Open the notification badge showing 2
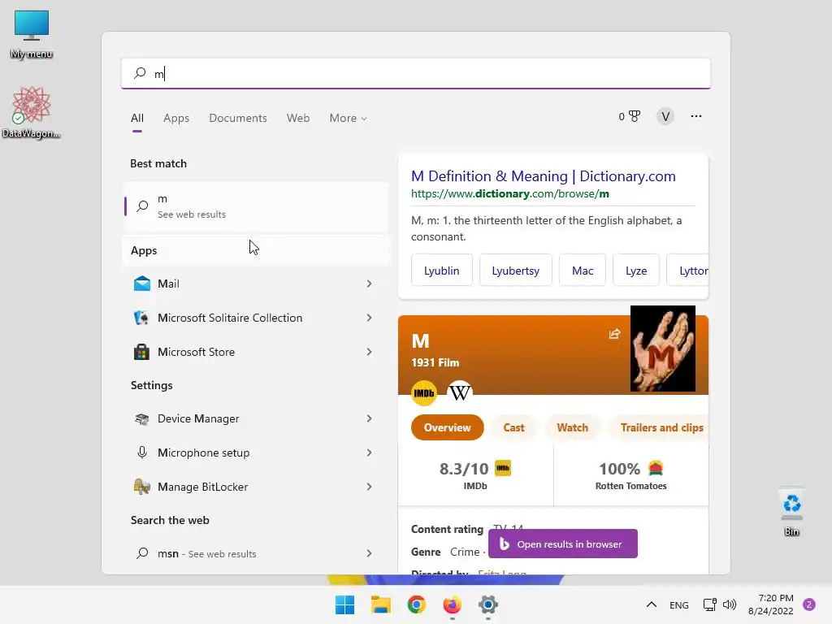Viewport: 832px width, 624px height. (809, 604)
